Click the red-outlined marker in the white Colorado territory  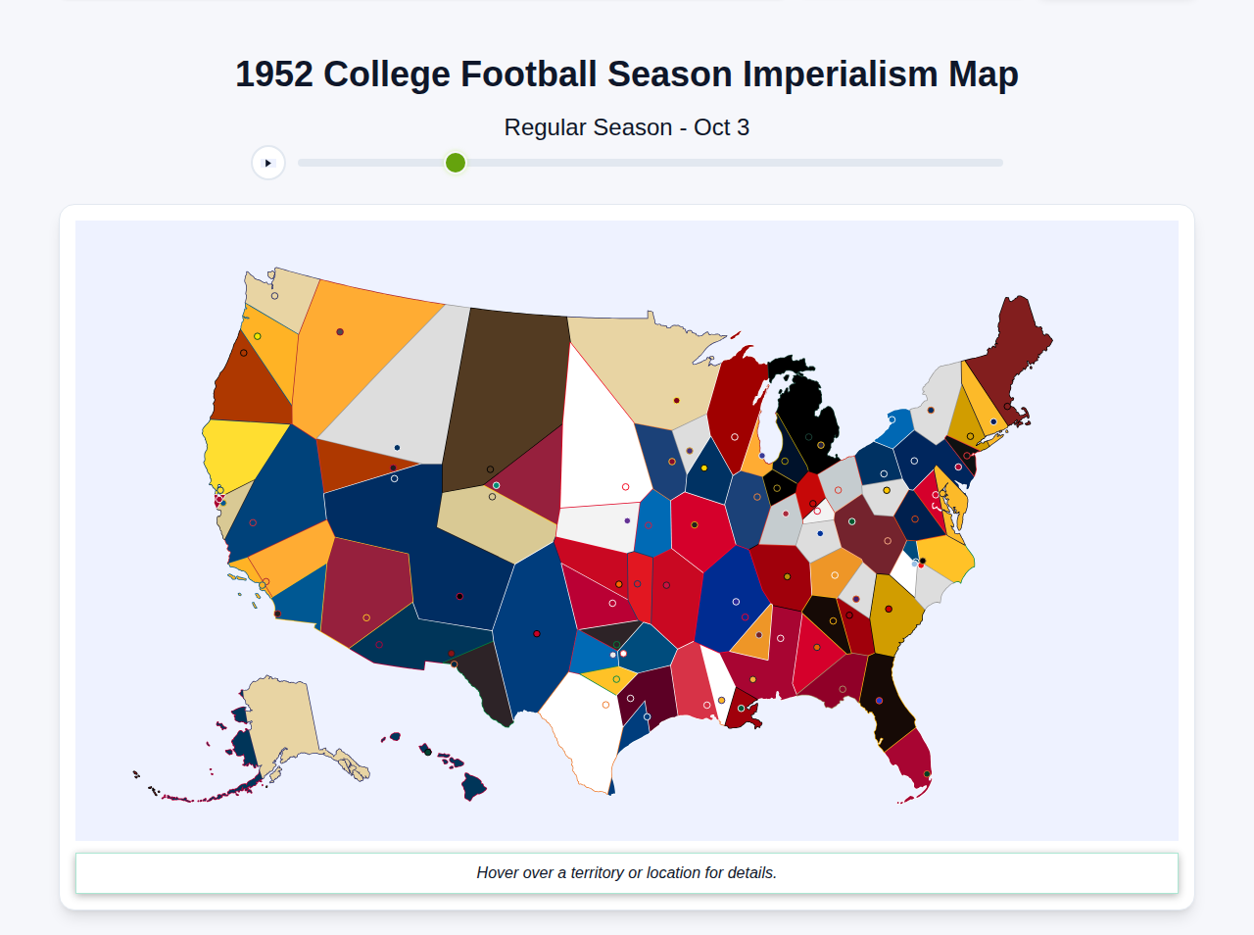(625, 486)
